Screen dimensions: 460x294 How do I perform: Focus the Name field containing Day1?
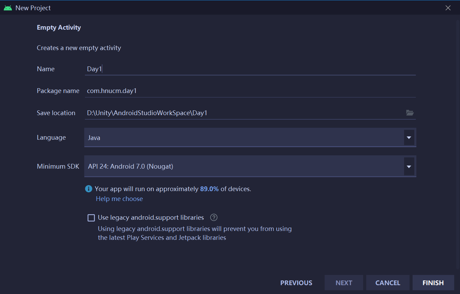[x=250, y=69]
